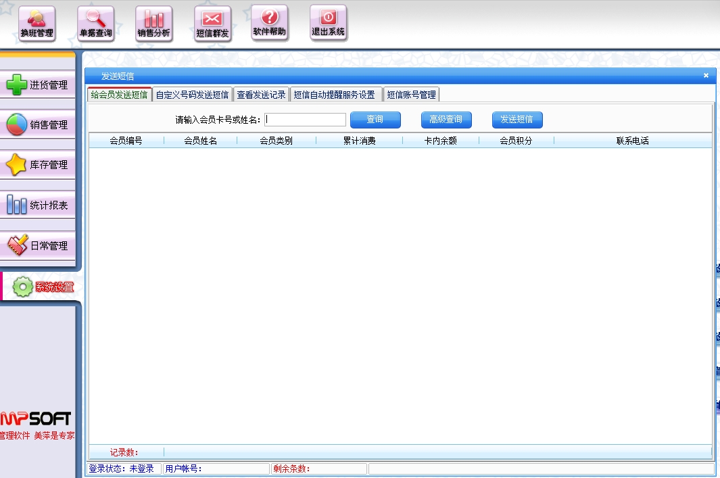Open the 销售分析 sales analysis icon
Viewport: 720px width, 478px height.
[x=154, y=24]
